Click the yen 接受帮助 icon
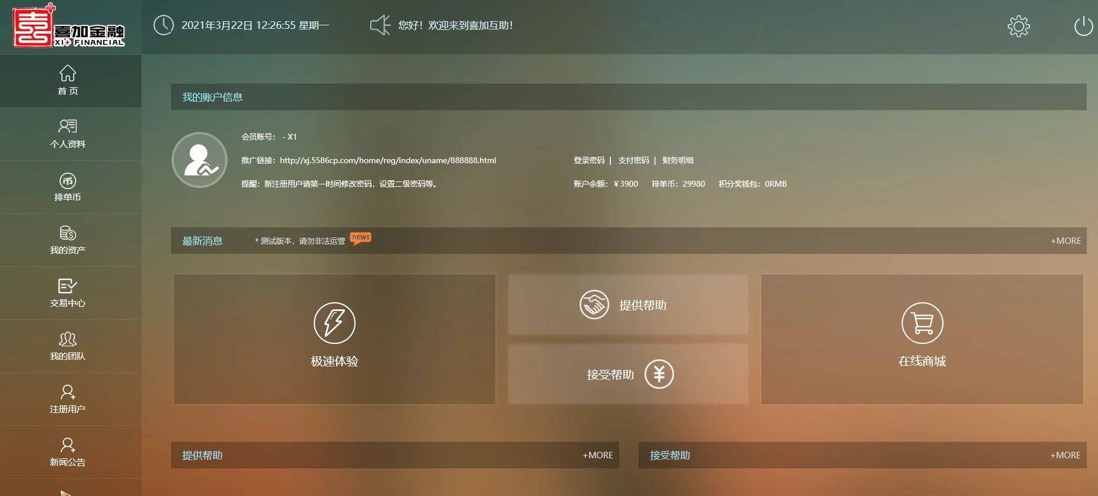Screen dimensions: 1098x496 pos(659,374)
